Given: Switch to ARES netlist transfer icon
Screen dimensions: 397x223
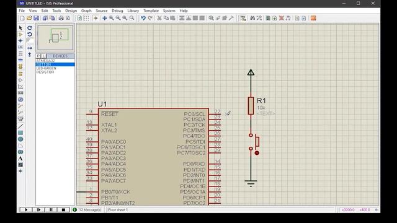Looking at the screenshot, I should coord(313,18).
